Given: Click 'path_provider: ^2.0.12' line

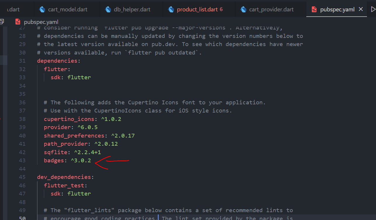Looking at the screenshot, I should [x=81, y=144].
